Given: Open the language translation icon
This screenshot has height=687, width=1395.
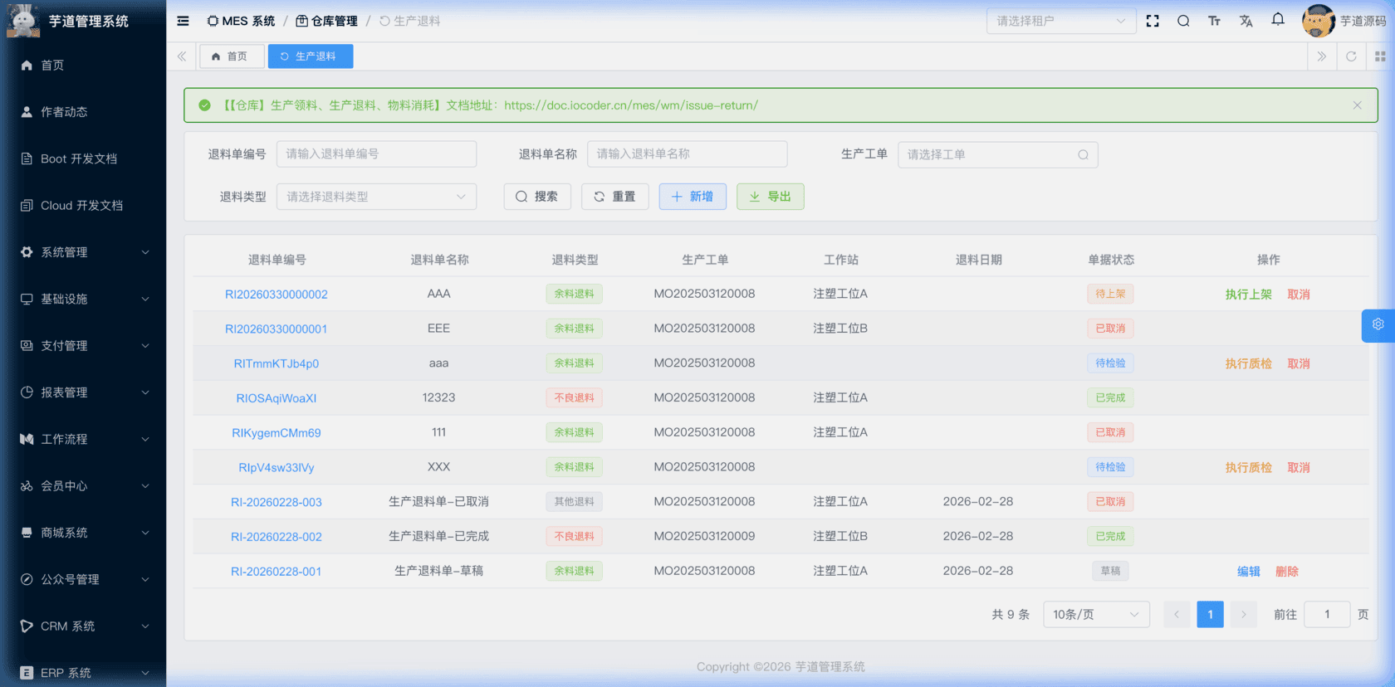Looking at the screenshot, I should pyautogui.click(x=1246, y=21).
